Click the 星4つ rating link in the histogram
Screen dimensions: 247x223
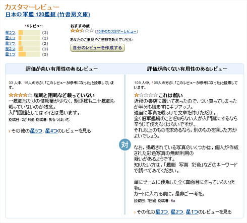11,38
